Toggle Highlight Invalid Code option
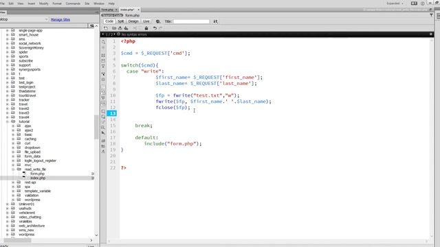440x247 pixels. [103, 93]
